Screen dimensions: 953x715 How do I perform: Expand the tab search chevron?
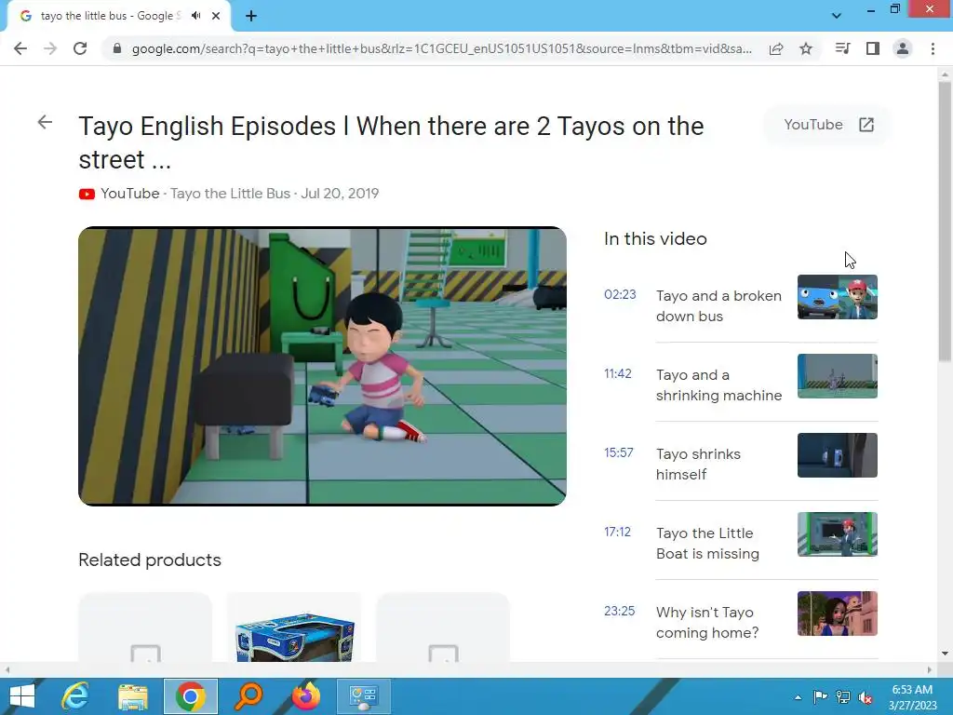[x=837, y=16]
